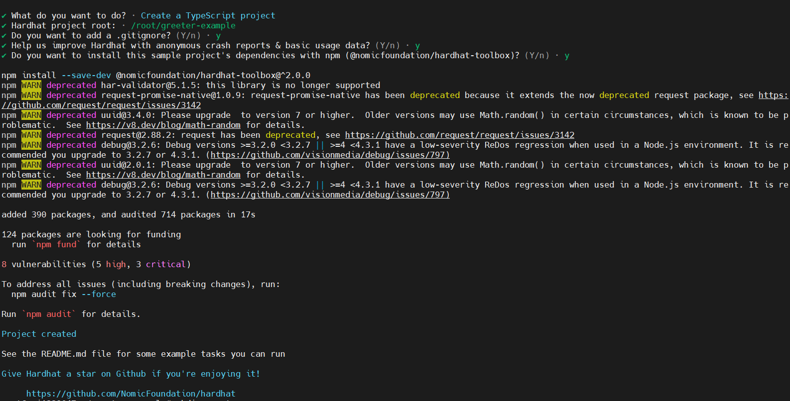
Task: Click the 'npm audit' text in Run line
Action: [49, 314]
